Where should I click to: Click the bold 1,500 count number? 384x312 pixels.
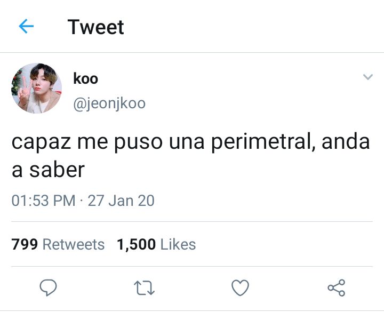tap(136, 245)
